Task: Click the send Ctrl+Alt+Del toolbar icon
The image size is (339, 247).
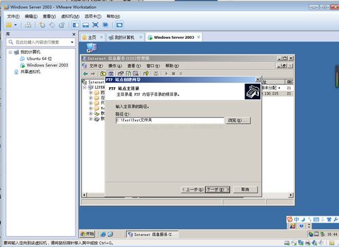Action: click(x=28, y=24)
